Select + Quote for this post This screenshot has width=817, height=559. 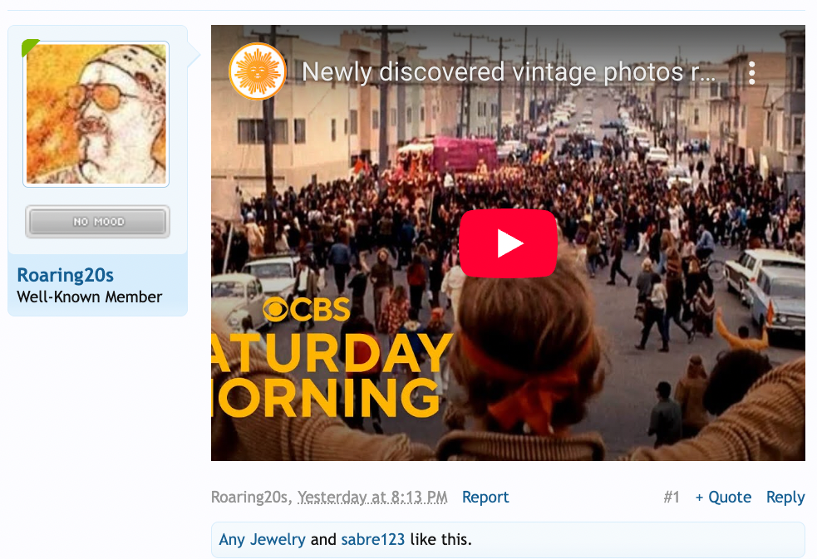pos(723,498)
